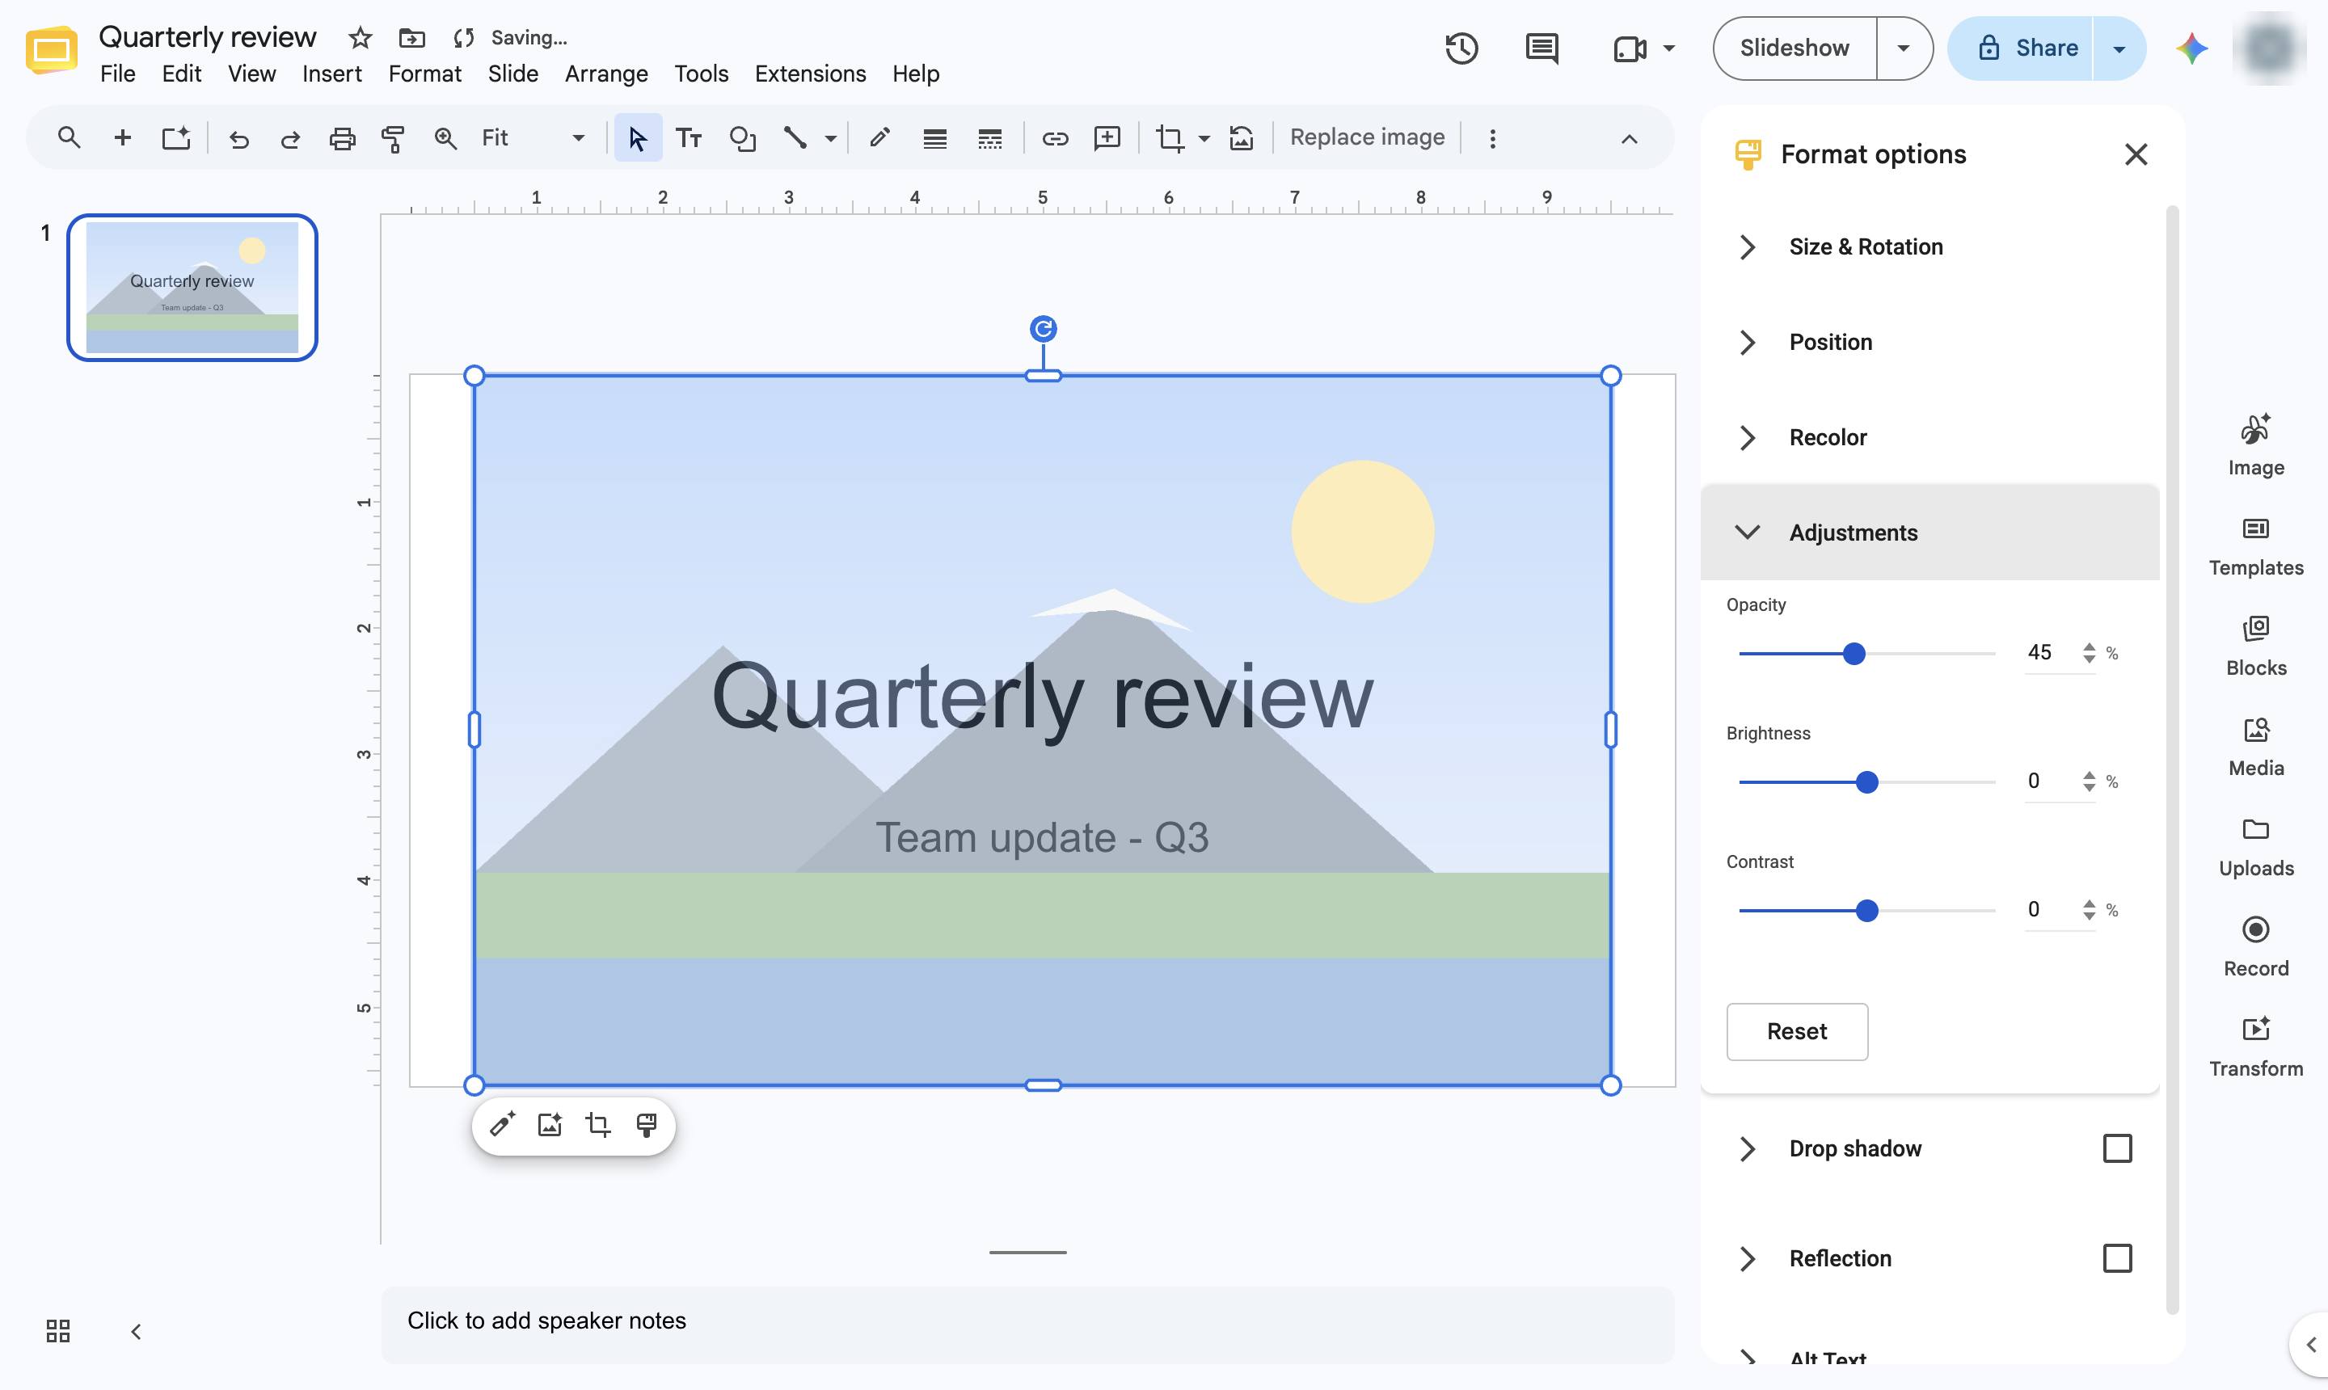
Task: Open Record in the side panel
Action: [x=2255, y=947]
